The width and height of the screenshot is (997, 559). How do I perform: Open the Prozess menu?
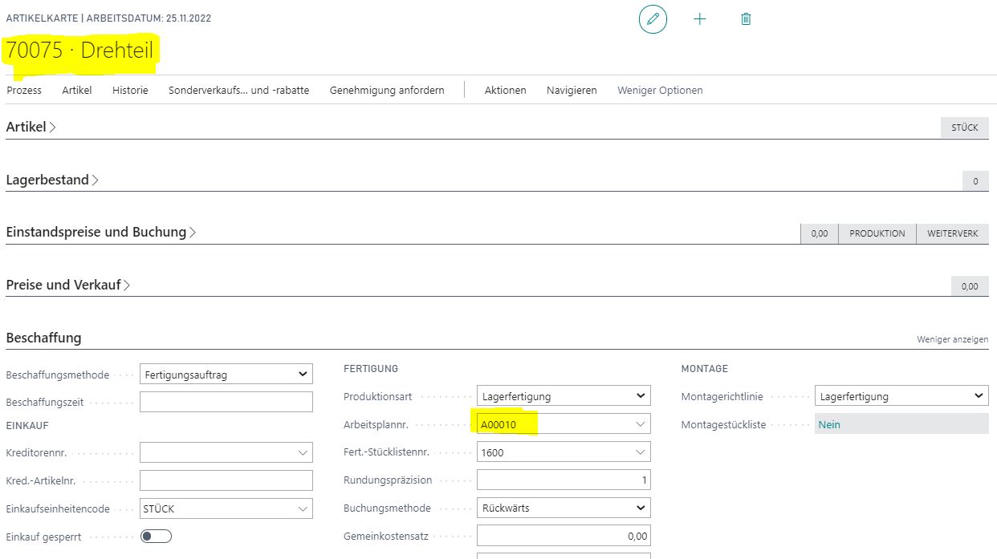(x=24, y=90)
